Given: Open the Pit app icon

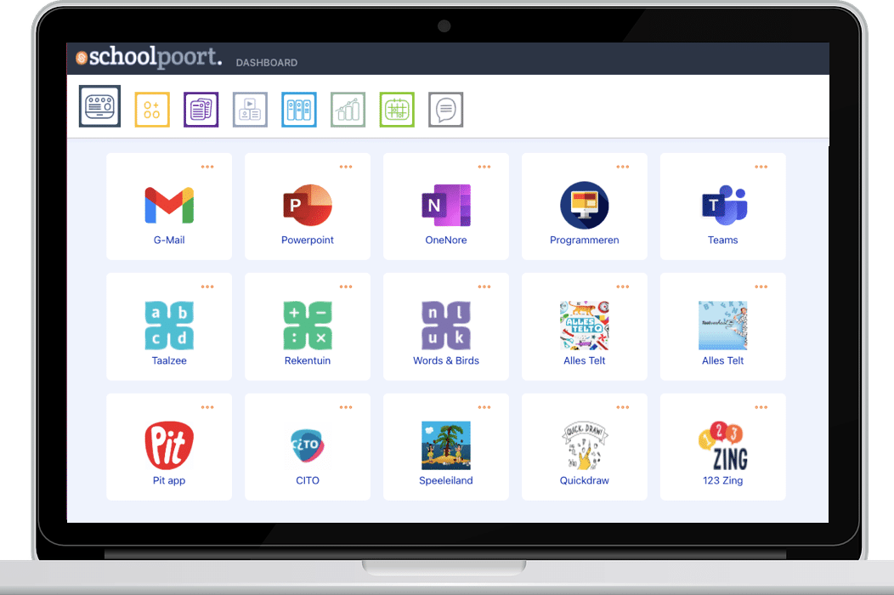Looking at the screenshot, I should 169,445.
